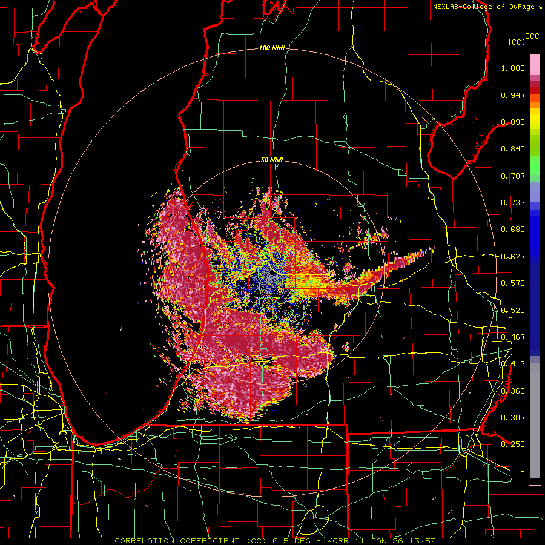Click the 0.360 scale value

click(513, 391)
